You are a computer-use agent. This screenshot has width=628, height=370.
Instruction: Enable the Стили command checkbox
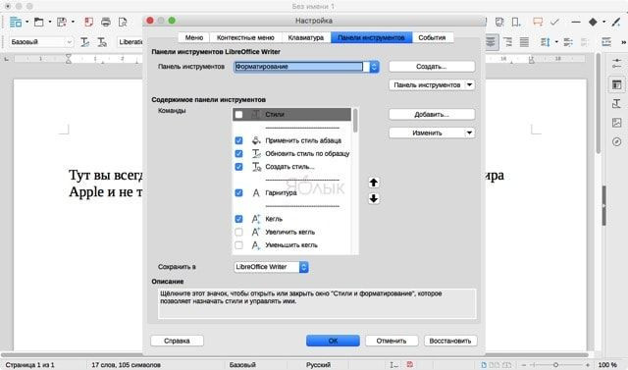[x=238, y=115]
